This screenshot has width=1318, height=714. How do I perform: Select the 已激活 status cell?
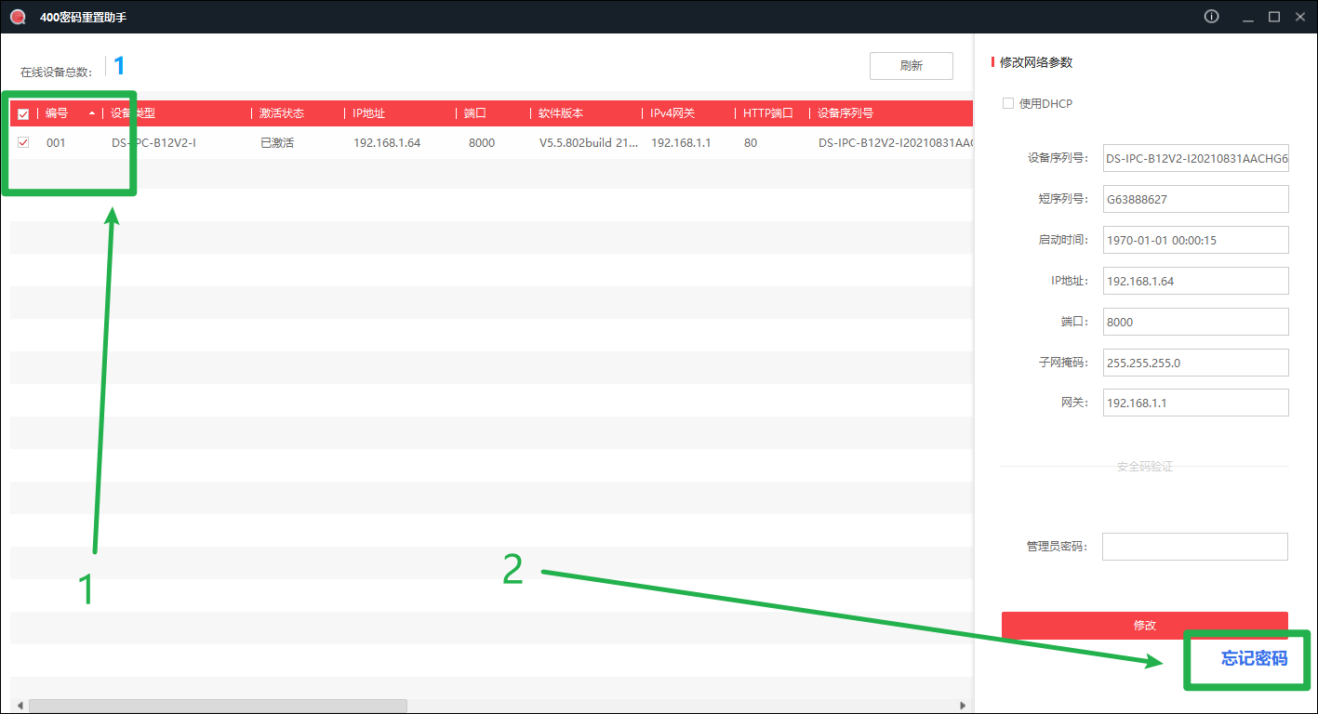(x=277, y=143)
